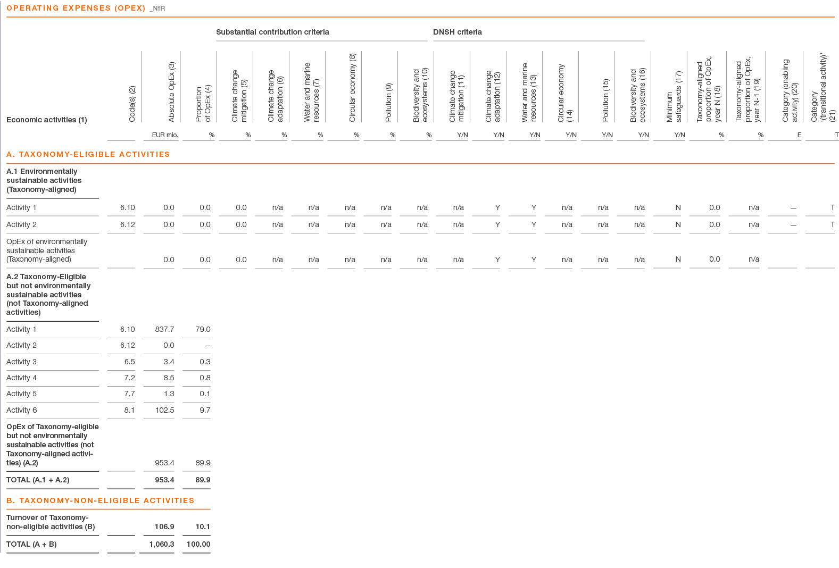Click the 'Pollution (9)' column header
The height and width of the screenshot is (568, 839).
click(x=388, y=102)
